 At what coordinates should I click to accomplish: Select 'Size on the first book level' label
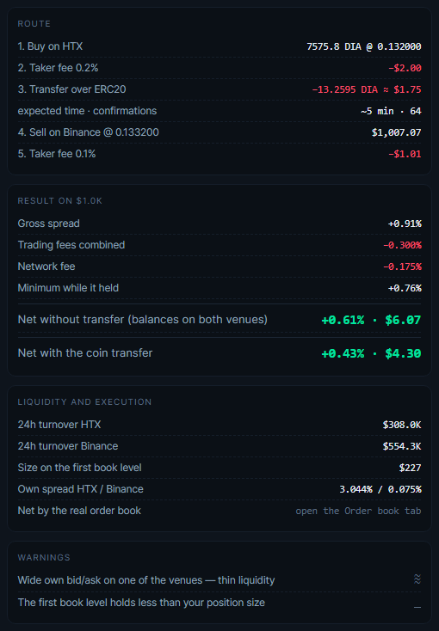[79, 468]
